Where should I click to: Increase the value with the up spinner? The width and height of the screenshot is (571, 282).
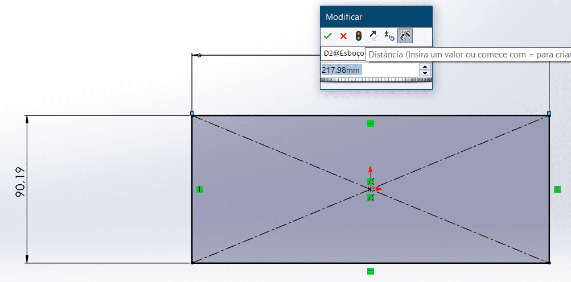[425, 67]
